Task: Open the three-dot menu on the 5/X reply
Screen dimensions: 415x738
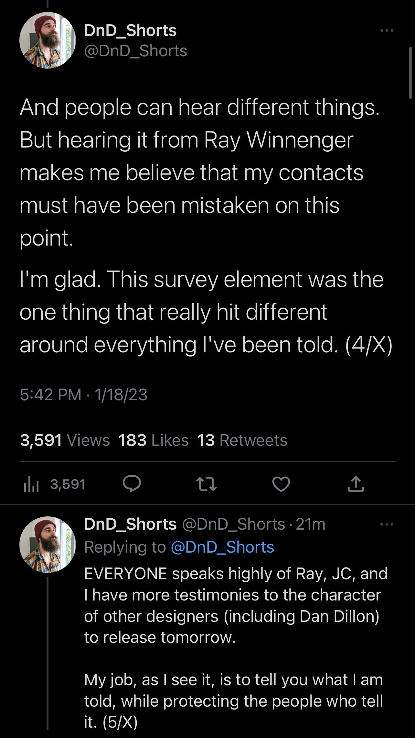Action: pos(387,524)
